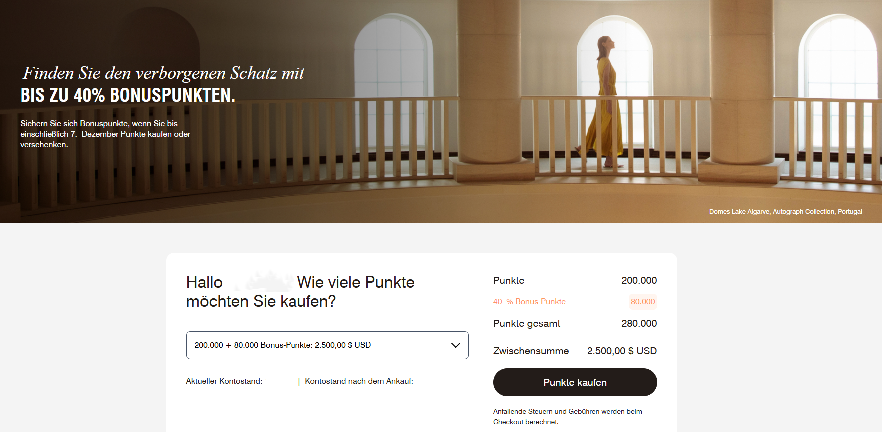882x432 pixels.
Task: Select the Zwischensumme amount of 2.500,00 USD
Action: [622, 351]
